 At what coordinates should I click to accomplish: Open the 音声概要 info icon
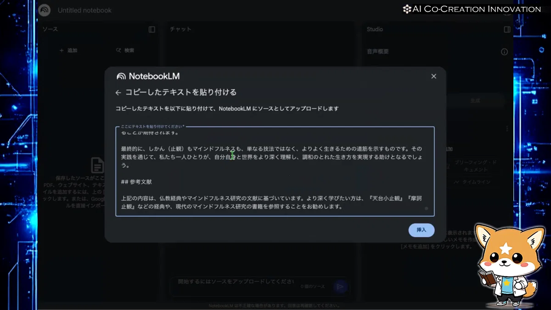(x=504, y=52)
